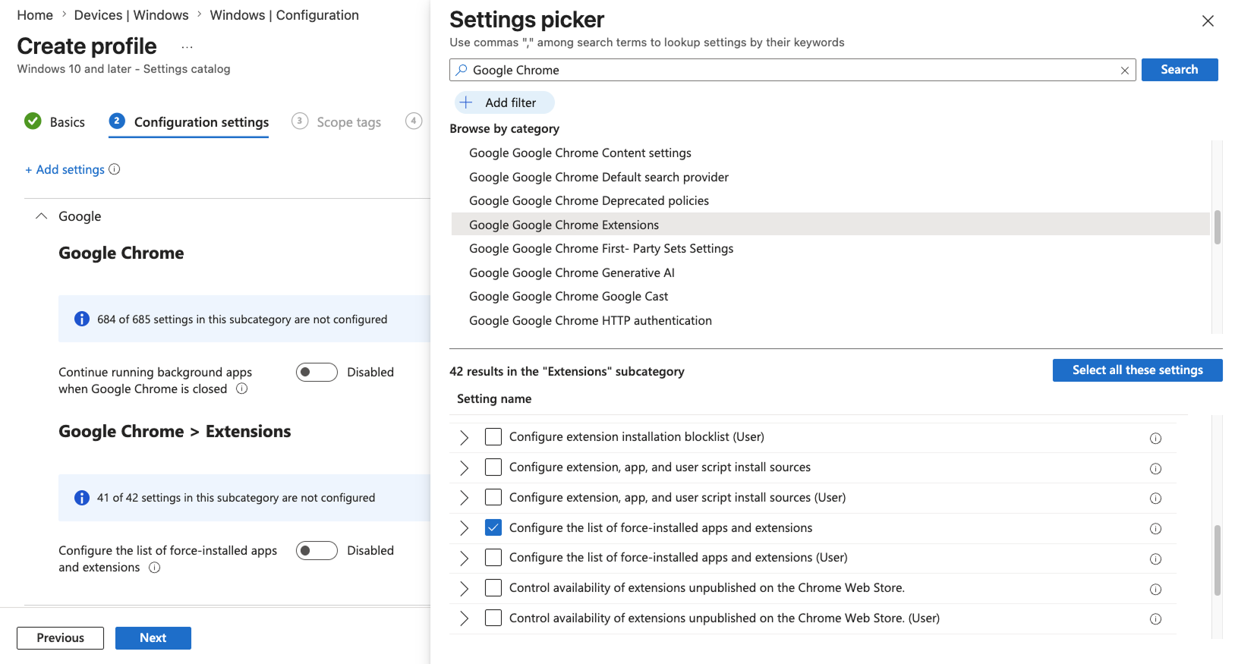This screenshot has width=1235, height=664.
Task: Open the ellipsis menu next to Create profile
Action: pyautogui.click(x=187, y=47)
